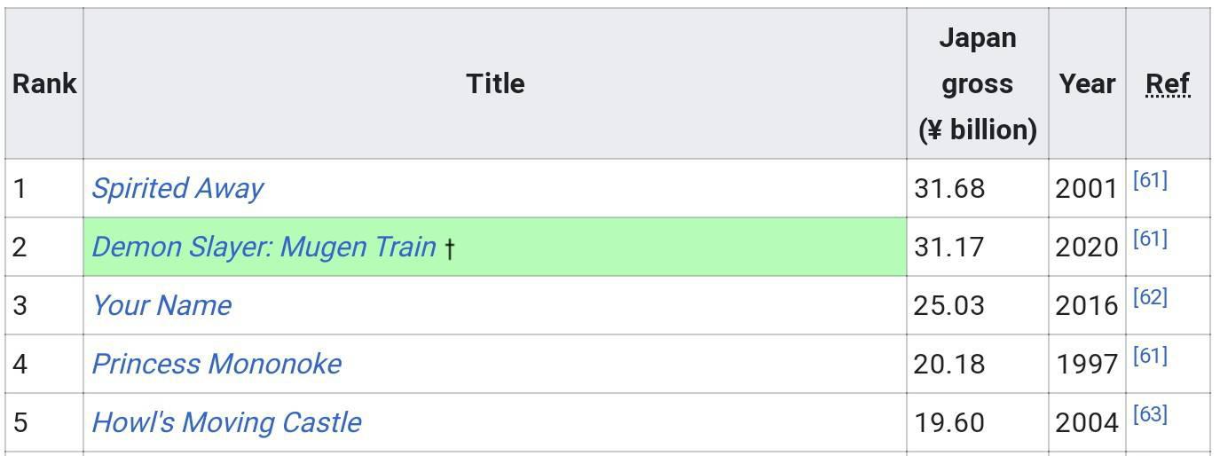Viewport: 1220px width, 456px height.
Task: Click the Japan gross column header
Action: 978,83
